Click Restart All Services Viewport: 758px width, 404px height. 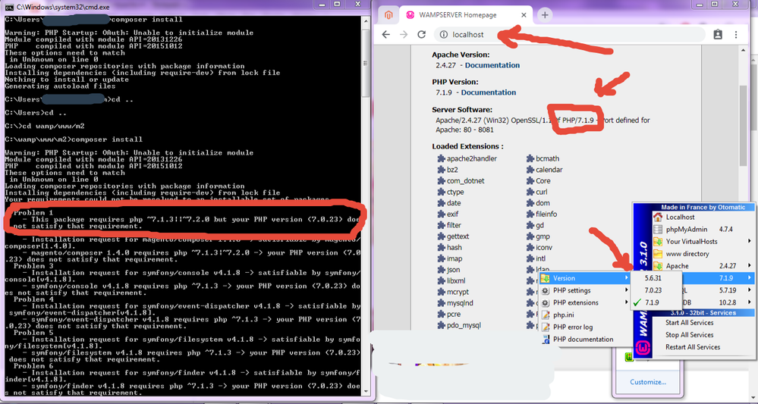692,346
